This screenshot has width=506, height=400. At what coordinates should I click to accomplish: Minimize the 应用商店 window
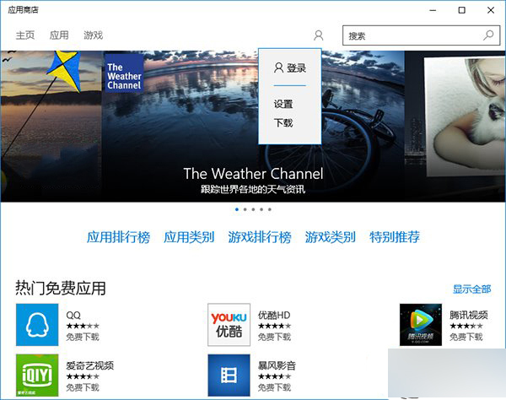[x=433, y=10]
